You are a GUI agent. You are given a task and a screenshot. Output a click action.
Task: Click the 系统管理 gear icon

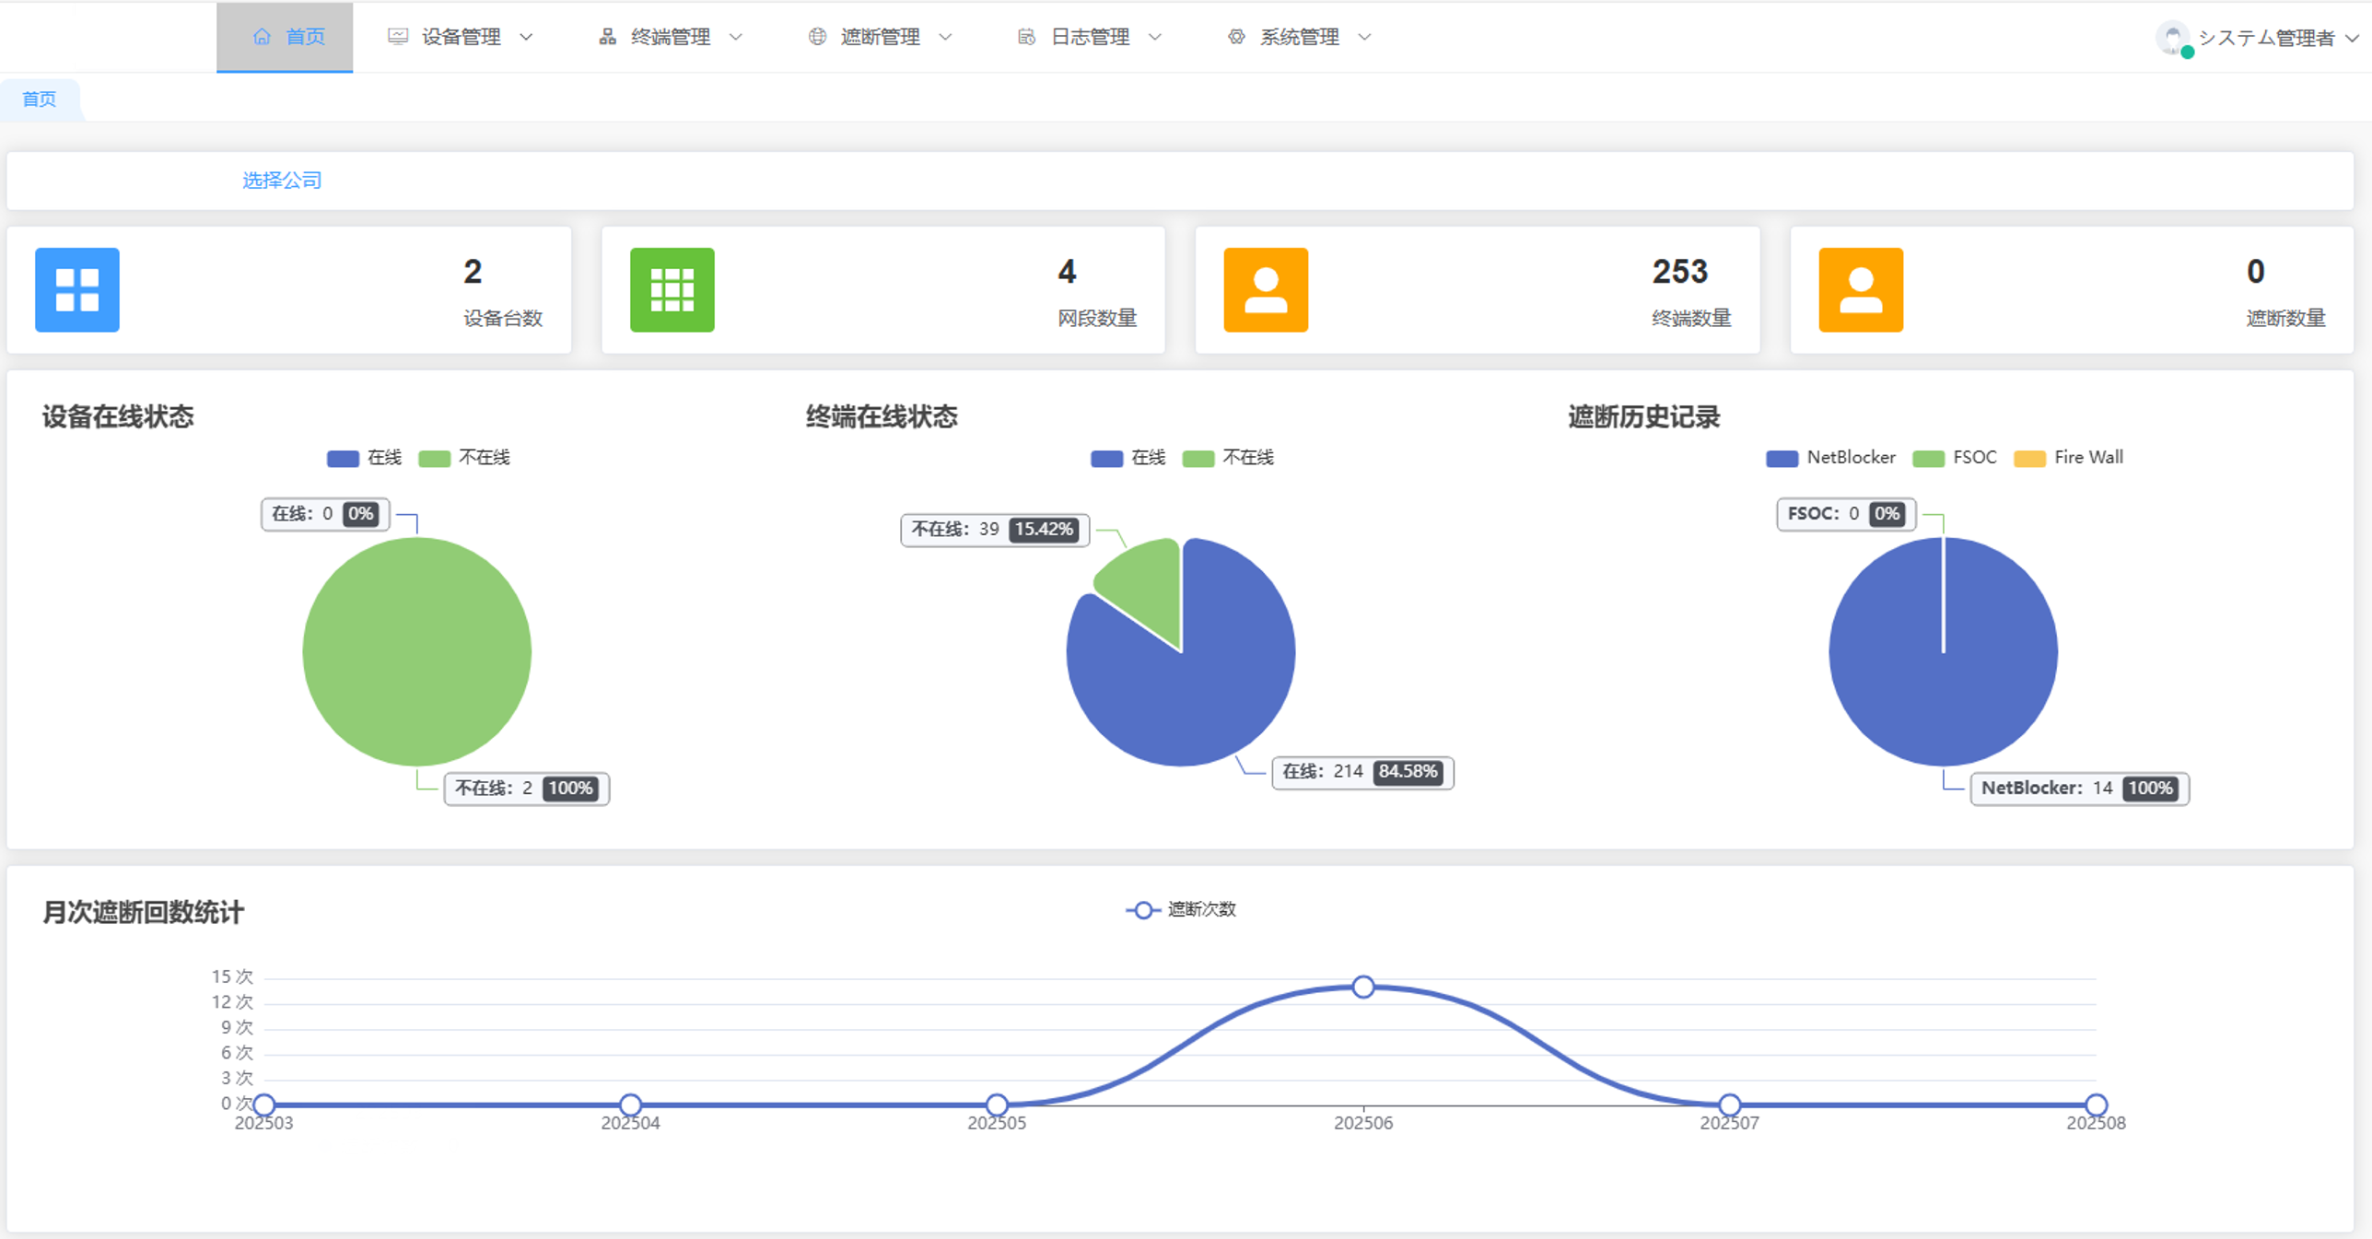pos(1234,38)
